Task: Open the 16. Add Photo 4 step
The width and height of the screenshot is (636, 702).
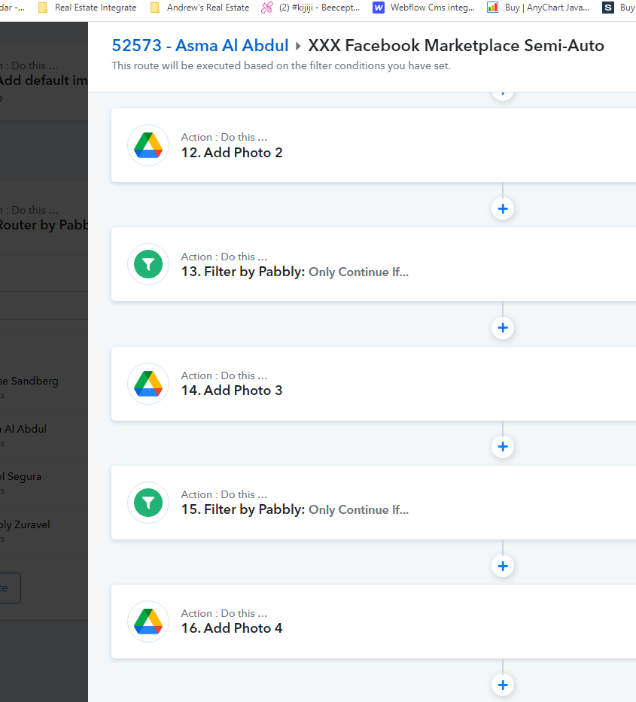Action: tap(373, 621)
